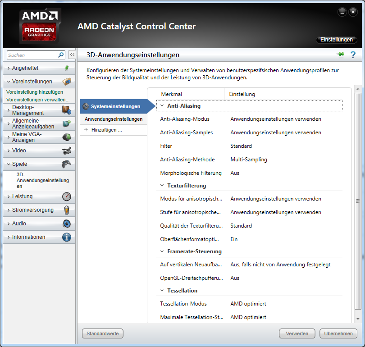Expand the Leistung section
The width and height of the screenshot is (365, 347).
coord(9,196)
